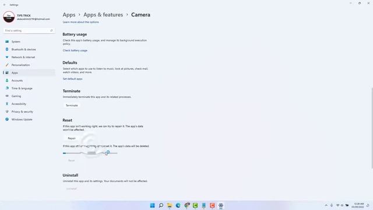Click the Time & language globe icon
The width and height of the screenshot is (373, 210).
pyautogui.click(x=7, y=88)
